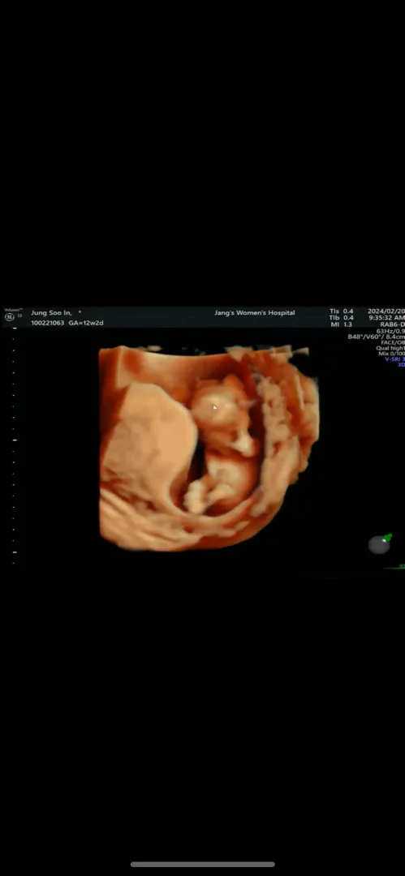Select the patient ID 100221063
The image size is (405, 876).
48,323
